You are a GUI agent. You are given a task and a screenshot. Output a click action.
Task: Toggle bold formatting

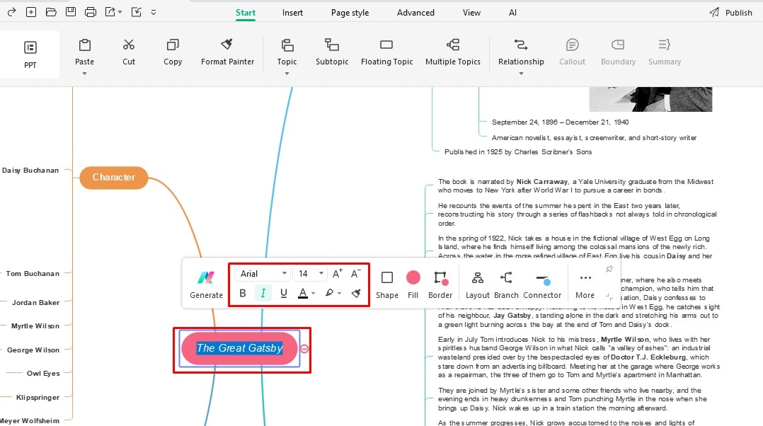click(x=243, y=293)
